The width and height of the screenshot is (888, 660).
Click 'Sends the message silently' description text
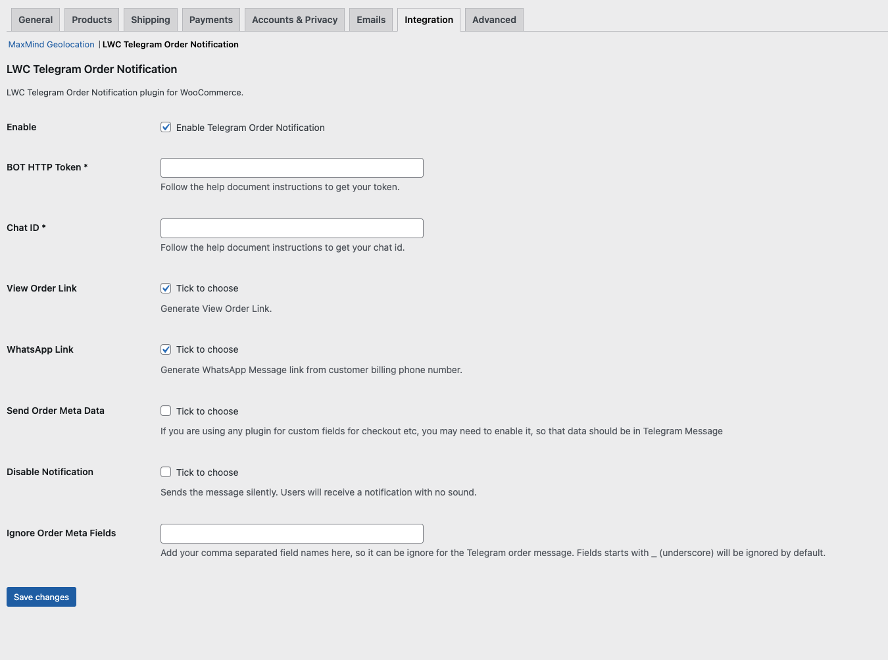(x=318, y=492)
